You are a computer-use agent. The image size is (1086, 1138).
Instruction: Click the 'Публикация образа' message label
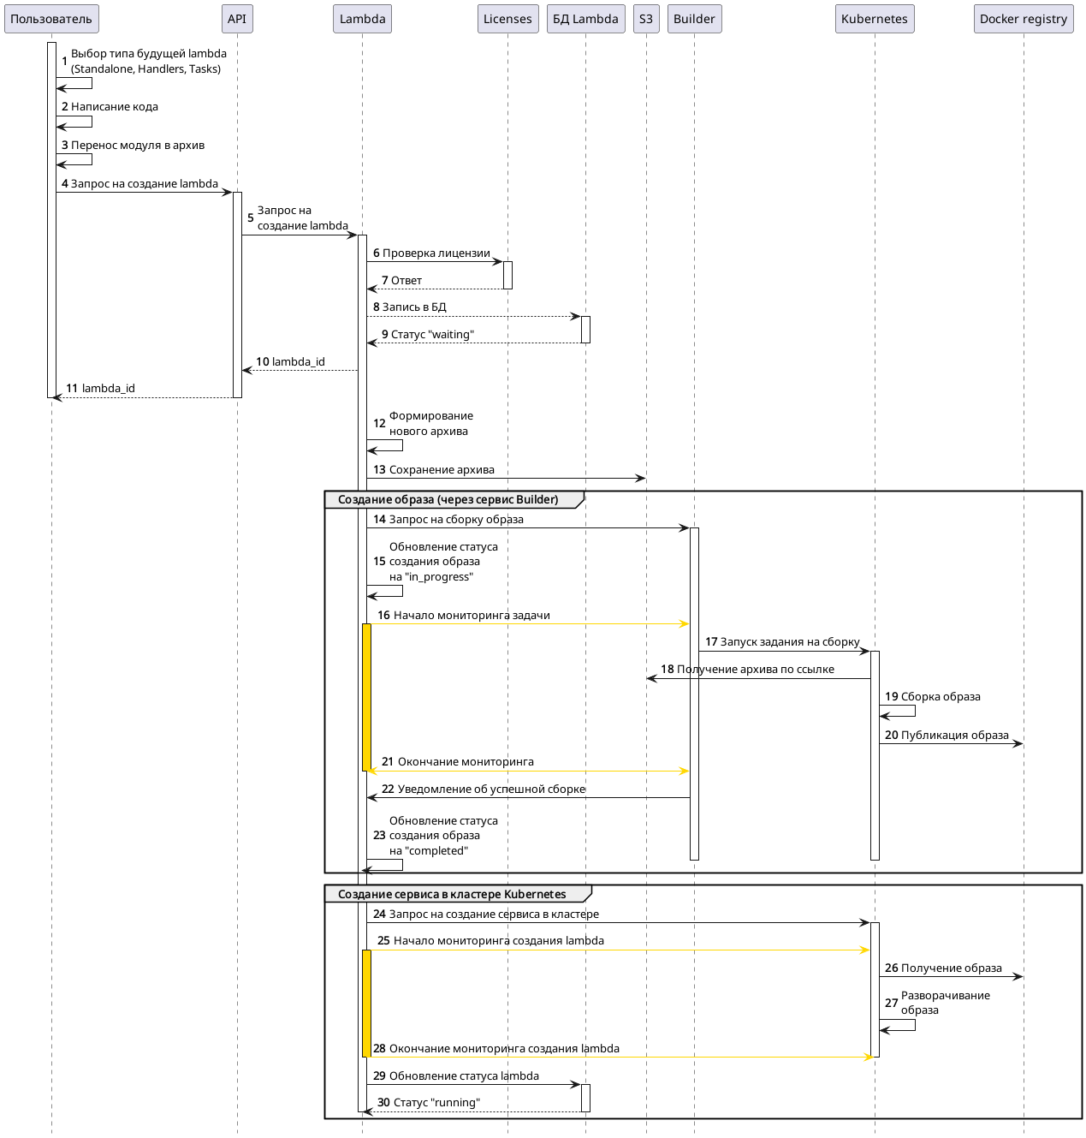pos(954,736)
